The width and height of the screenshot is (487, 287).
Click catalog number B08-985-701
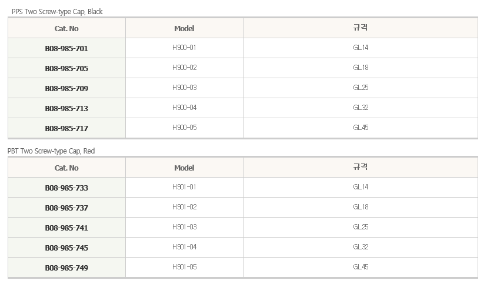(x=66, y=48)
